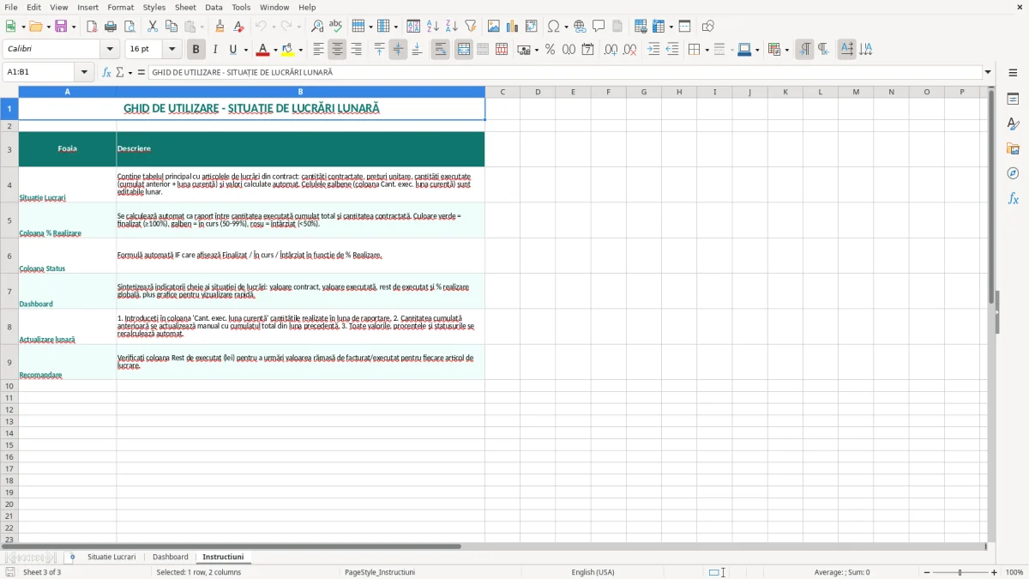Open the Sheet menu

185,7
